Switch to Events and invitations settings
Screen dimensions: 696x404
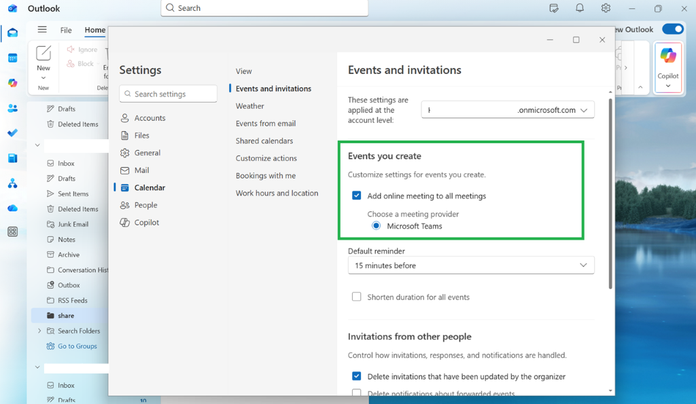coord(274,88)
